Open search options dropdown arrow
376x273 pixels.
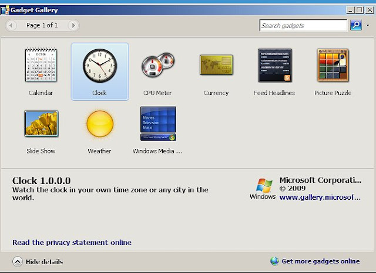coord(368,25)
